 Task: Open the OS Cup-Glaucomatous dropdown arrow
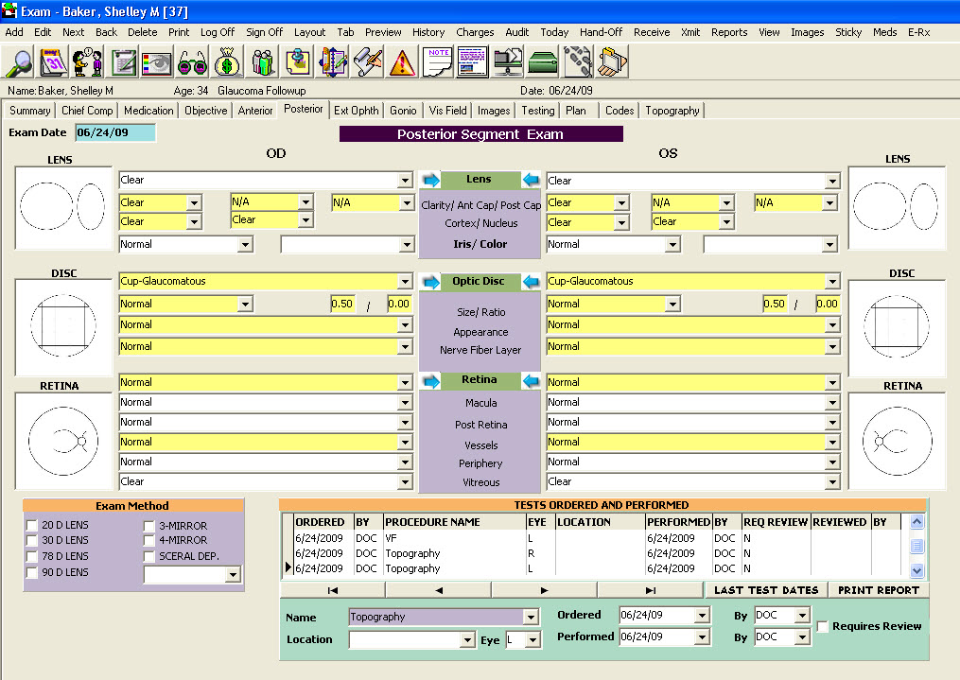tap(832, 282)
